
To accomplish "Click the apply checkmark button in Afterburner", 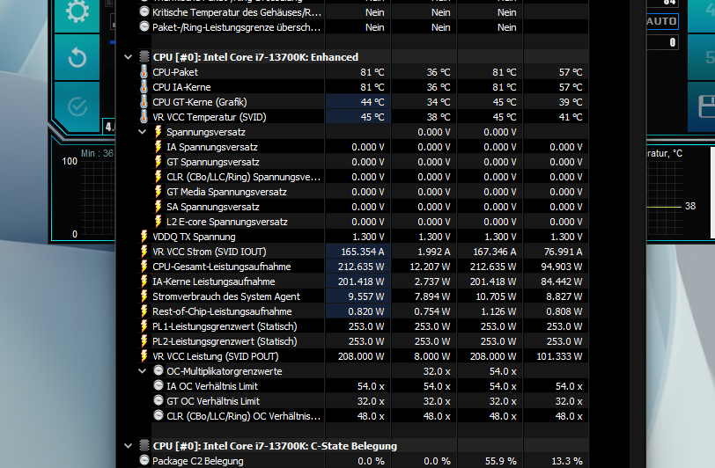I will pos(77,106).
